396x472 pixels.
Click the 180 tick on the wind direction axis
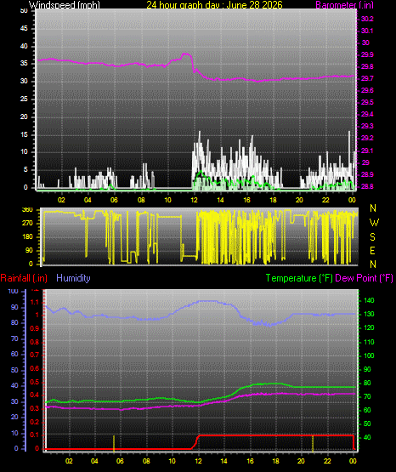pyautogui.click(x=27, y=237)
